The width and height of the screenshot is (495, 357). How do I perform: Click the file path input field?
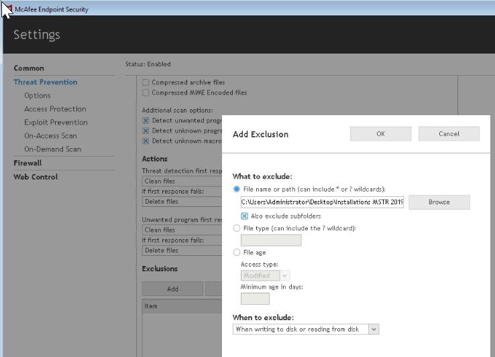(322, 202)
